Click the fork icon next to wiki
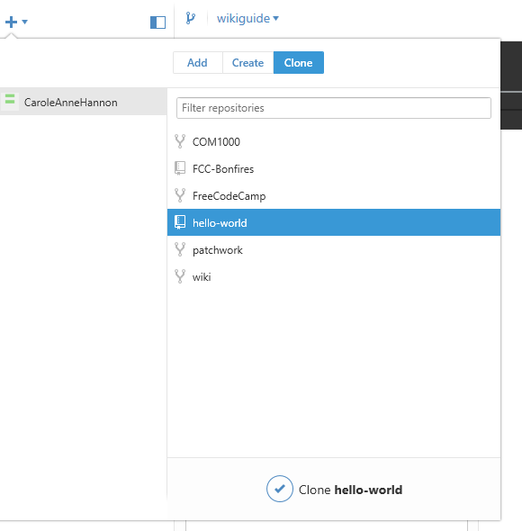The width and height of the screenshot is (522, 531). pos(180,276)
